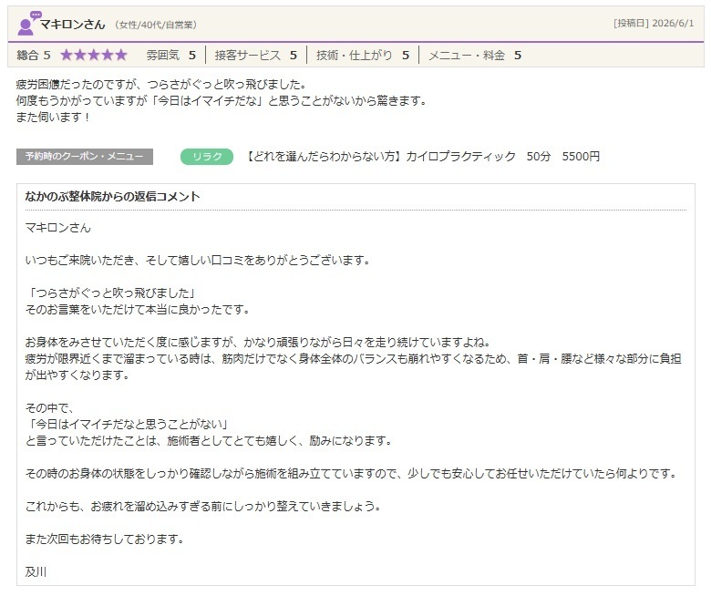The height and width of the screenshot is (596, 711).
Task: Click the reviewer name マキロンさん in header
Action: pos(73,24)
